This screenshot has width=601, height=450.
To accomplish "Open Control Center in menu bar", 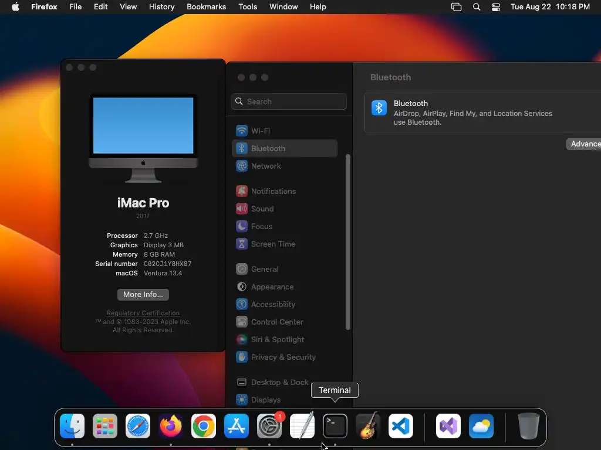I will tap(496, 7).
